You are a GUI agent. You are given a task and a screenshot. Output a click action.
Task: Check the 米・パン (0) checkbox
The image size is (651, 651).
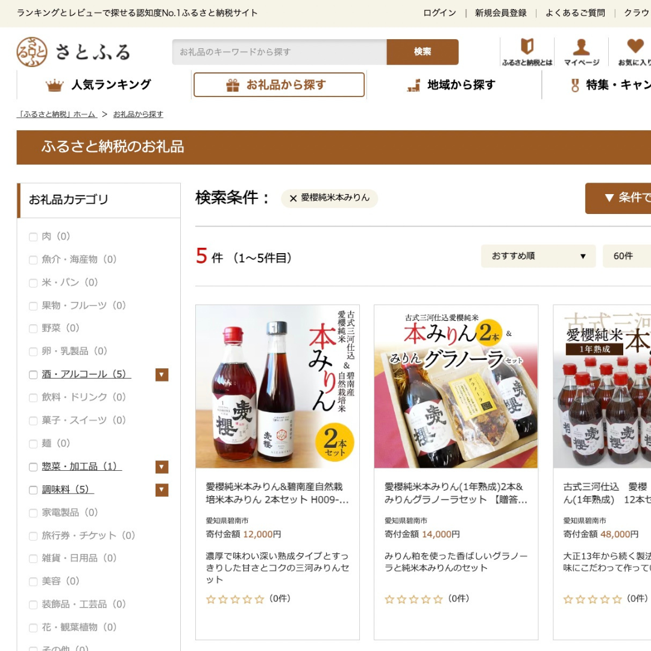pyautogui.click(x=33, y=283)
